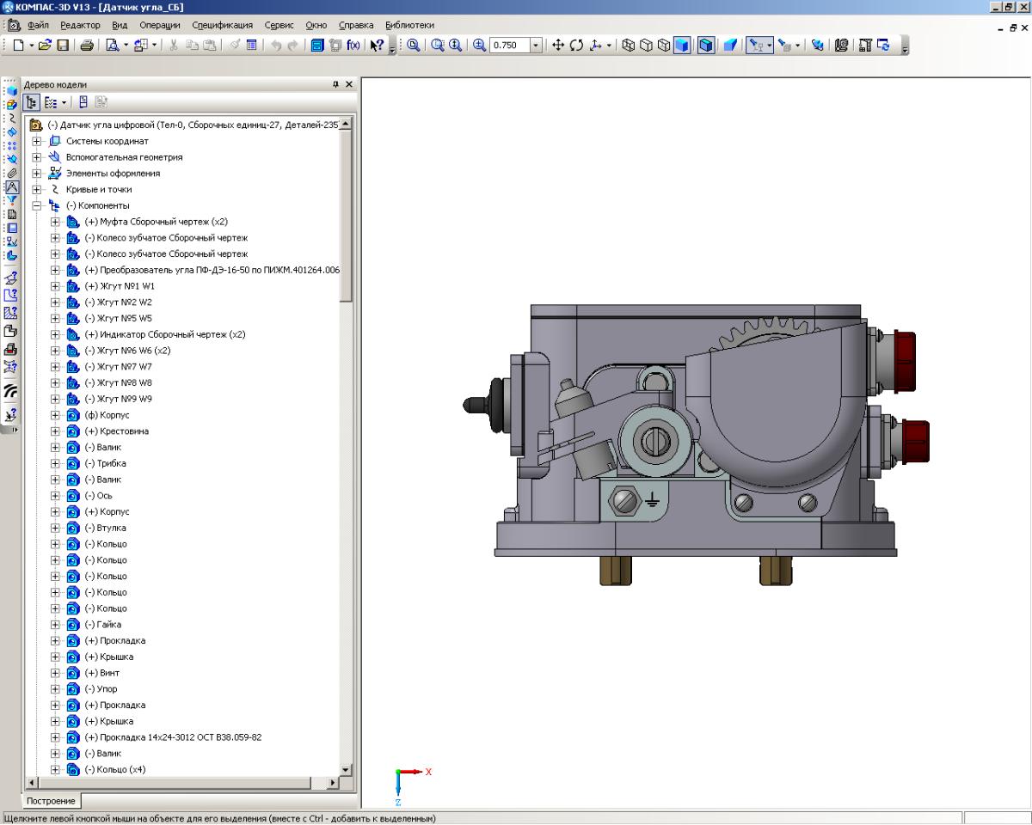Toggle perspective projection view
The height and width of the screenshot is (825, 1032).
tap(729, 46)
